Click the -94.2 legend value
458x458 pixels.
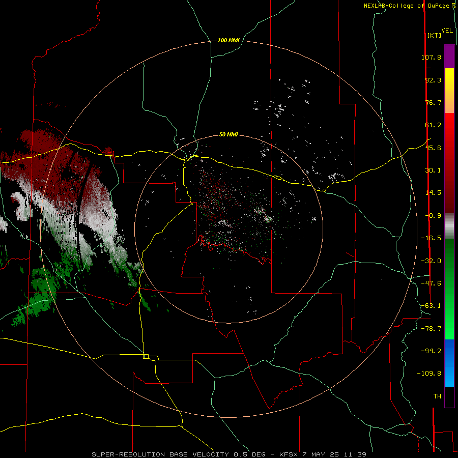[x=431, y=351]
